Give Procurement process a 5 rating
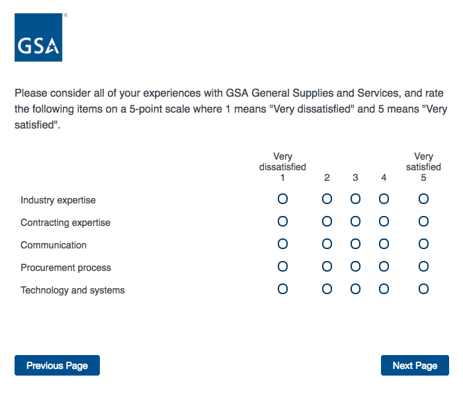Viewport: 463px width, 414px height. [423, 266]
